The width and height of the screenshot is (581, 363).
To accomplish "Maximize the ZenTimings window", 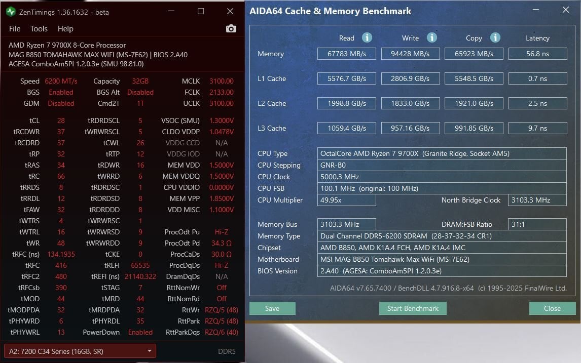I will pos(200,11).
